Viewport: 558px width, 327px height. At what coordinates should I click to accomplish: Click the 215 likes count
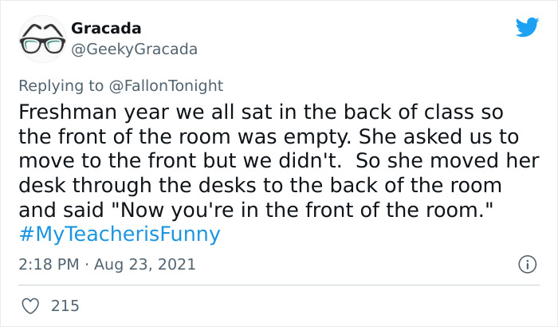pos(64,305)
